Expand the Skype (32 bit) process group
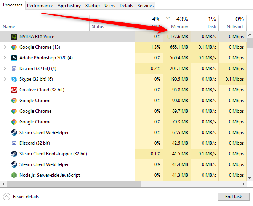Image resolution: width=253 pixels, height=206 pixels. point(5,79)
